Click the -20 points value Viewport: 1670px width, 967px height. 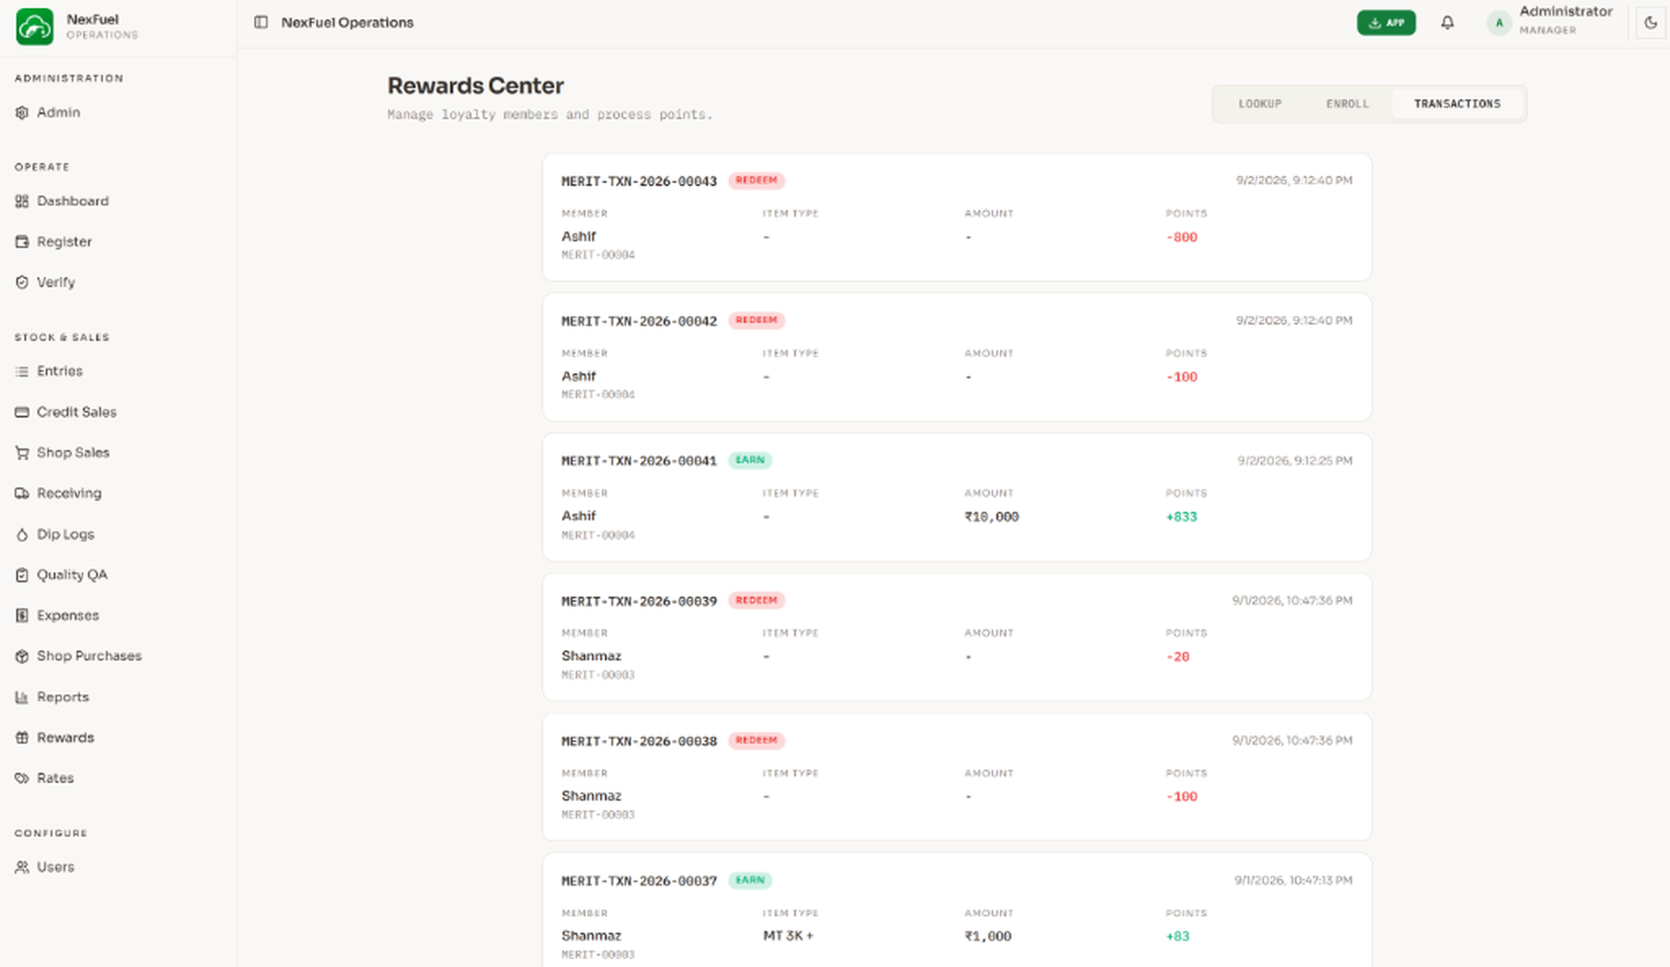pos(1177,657)
